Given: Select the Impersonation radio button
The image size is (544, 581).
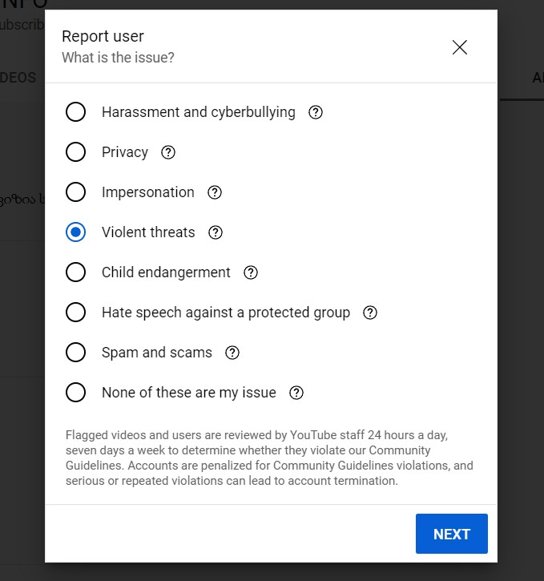Looking at the screenshot, I should (x=75, y=192).
